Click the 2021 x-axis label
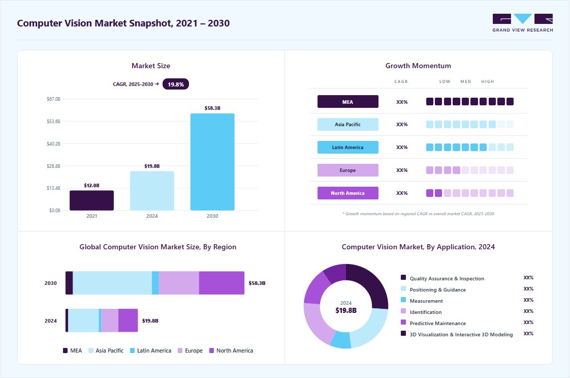The width and height of the screenshot is (570, 378). click(91, 216)
